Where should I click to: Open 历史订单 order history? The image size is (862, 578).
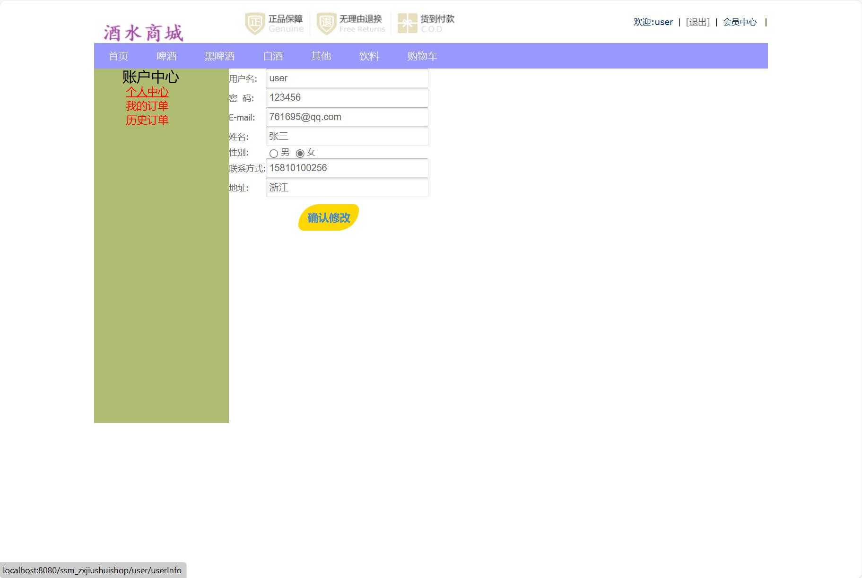[147, 120]
